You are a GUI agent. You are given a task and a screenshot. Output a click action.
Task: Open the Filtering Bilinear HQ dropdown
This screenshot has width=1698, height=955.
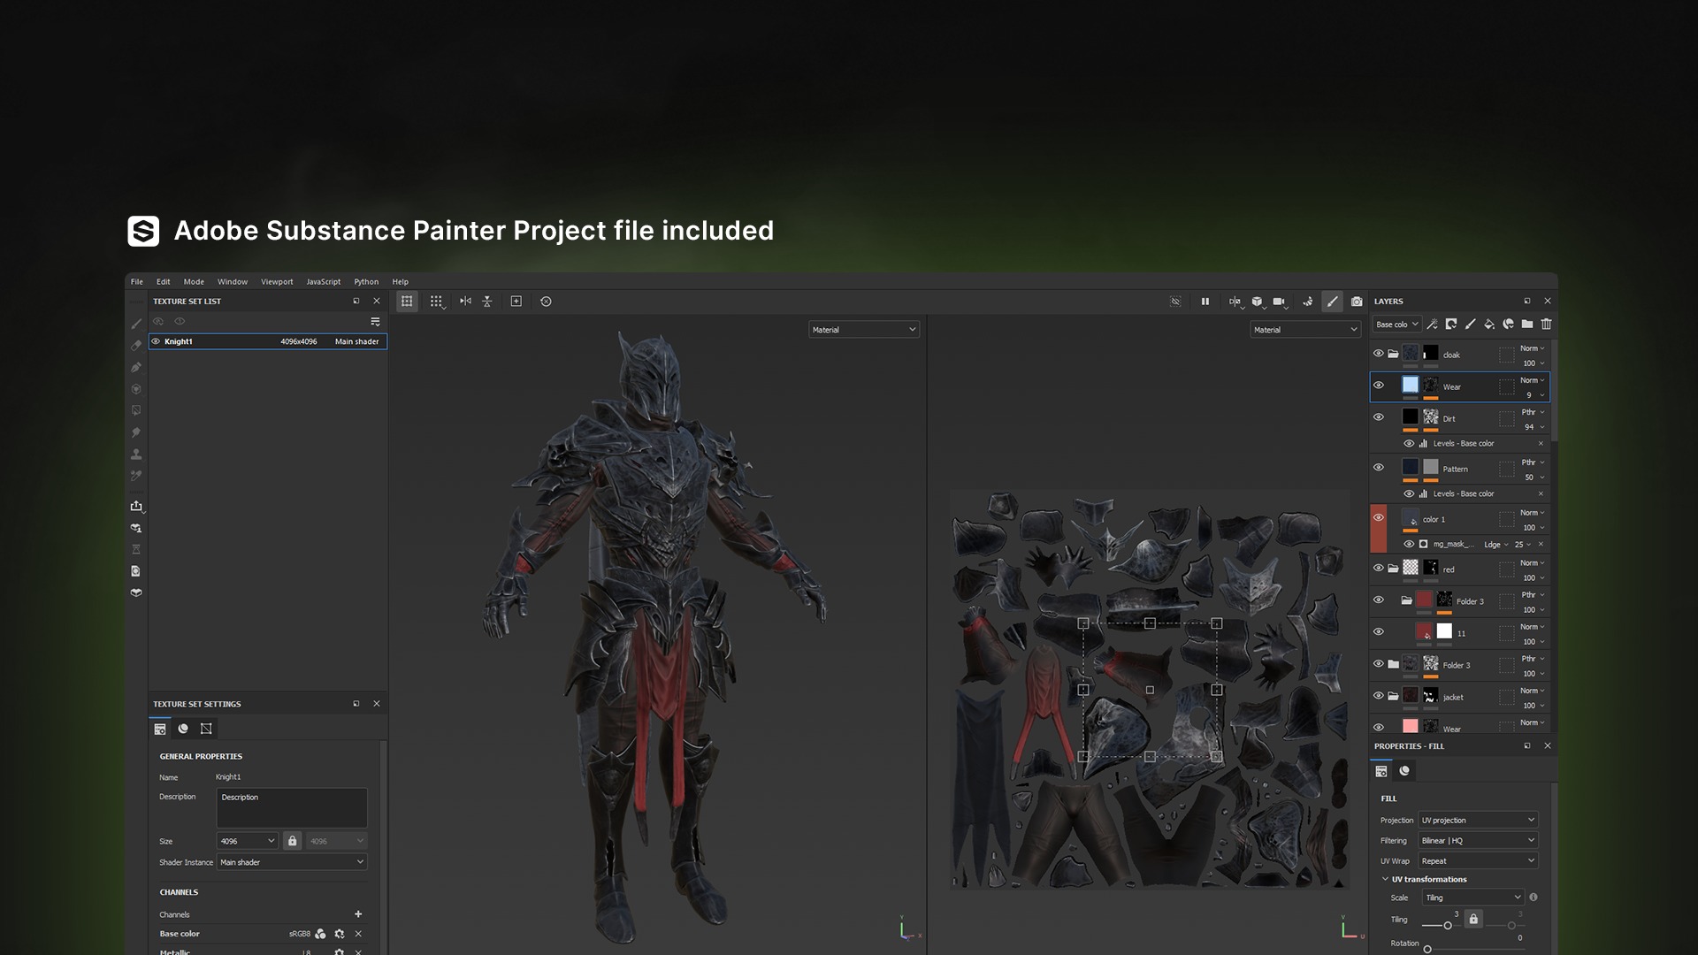(1478, 841)
